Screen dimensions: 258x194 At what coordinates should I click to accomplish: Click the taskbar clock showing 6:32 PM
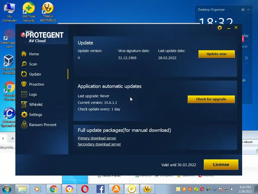tap(245, 189)
